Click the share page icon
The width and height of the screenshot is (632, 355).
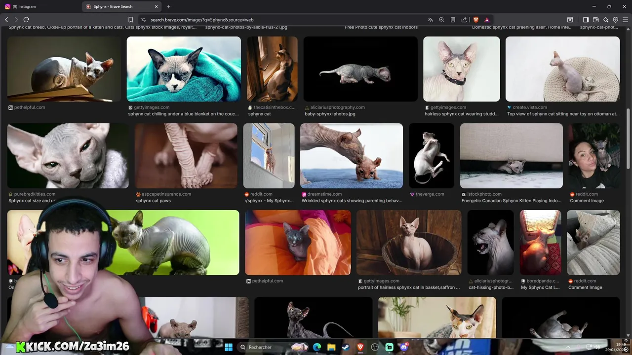[464, 20]
